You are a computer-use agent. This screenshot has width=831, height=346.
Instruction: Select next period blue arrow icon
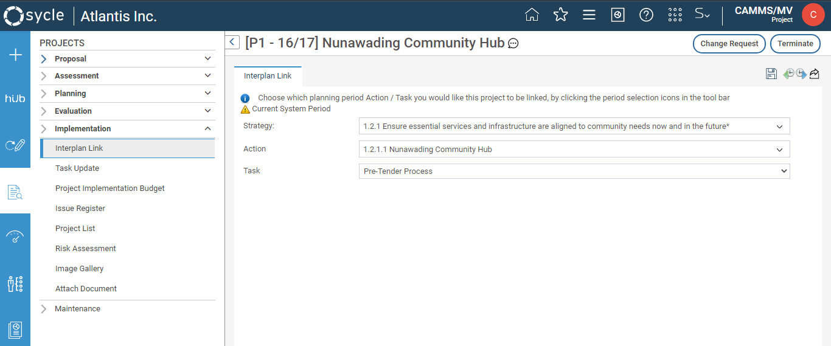click(801, 74)
